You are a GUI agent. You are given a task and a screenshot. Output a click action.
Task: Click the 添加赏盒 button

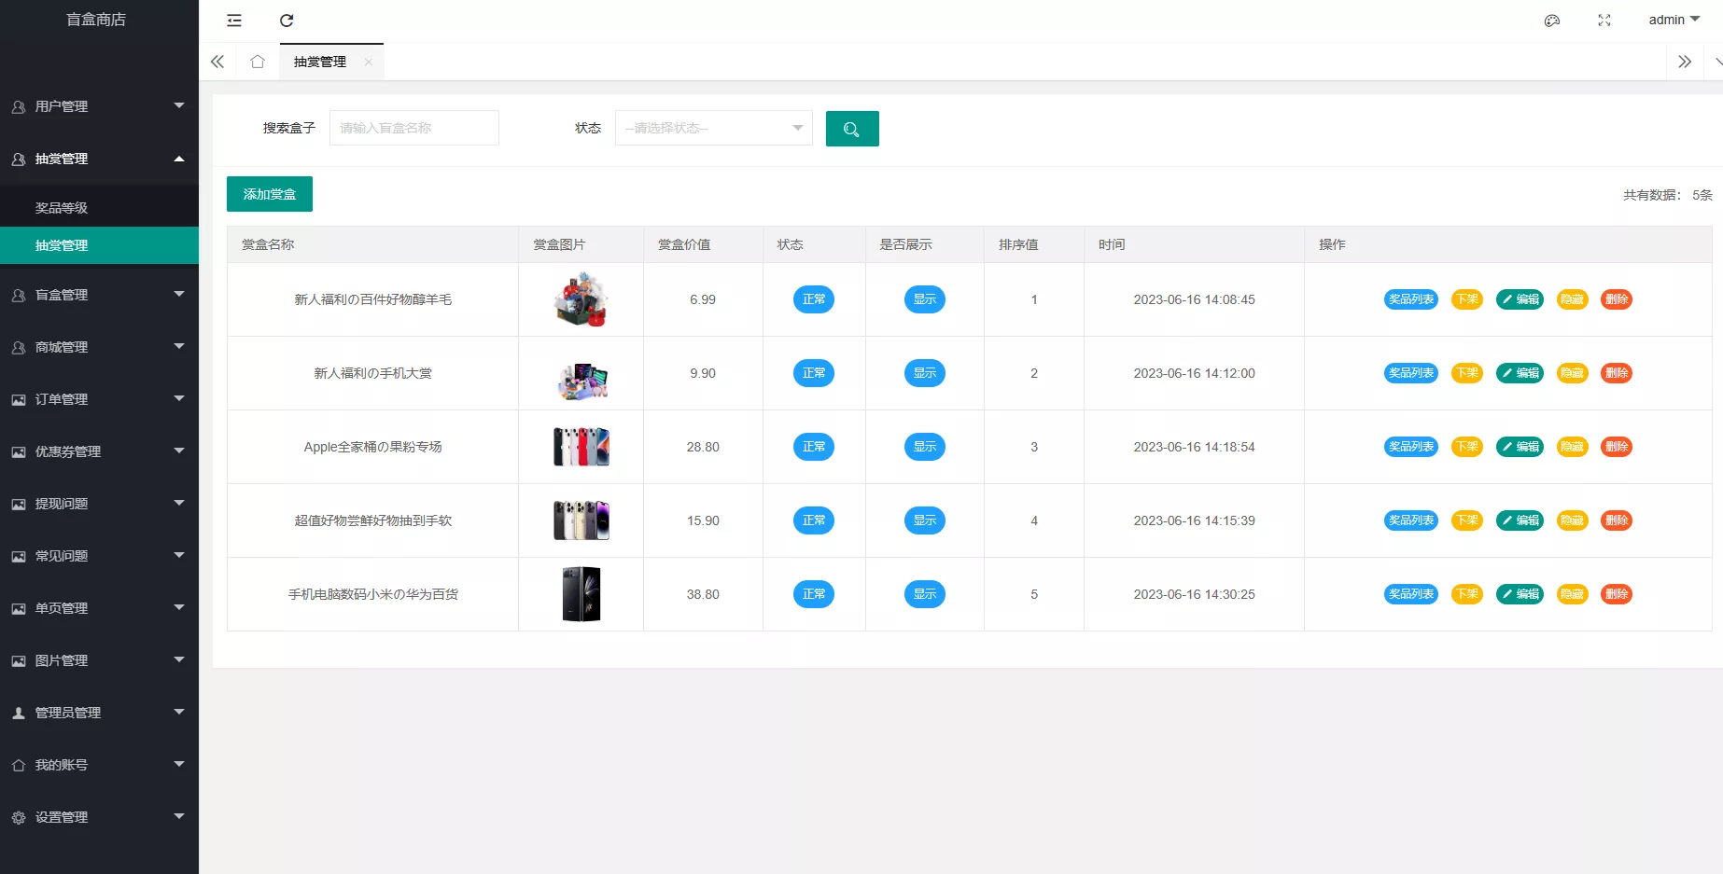269,193
